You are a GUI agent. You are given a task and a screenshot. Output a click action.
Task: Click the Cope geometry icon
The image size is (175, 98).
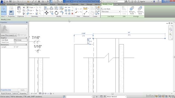(x=28, y=7)
